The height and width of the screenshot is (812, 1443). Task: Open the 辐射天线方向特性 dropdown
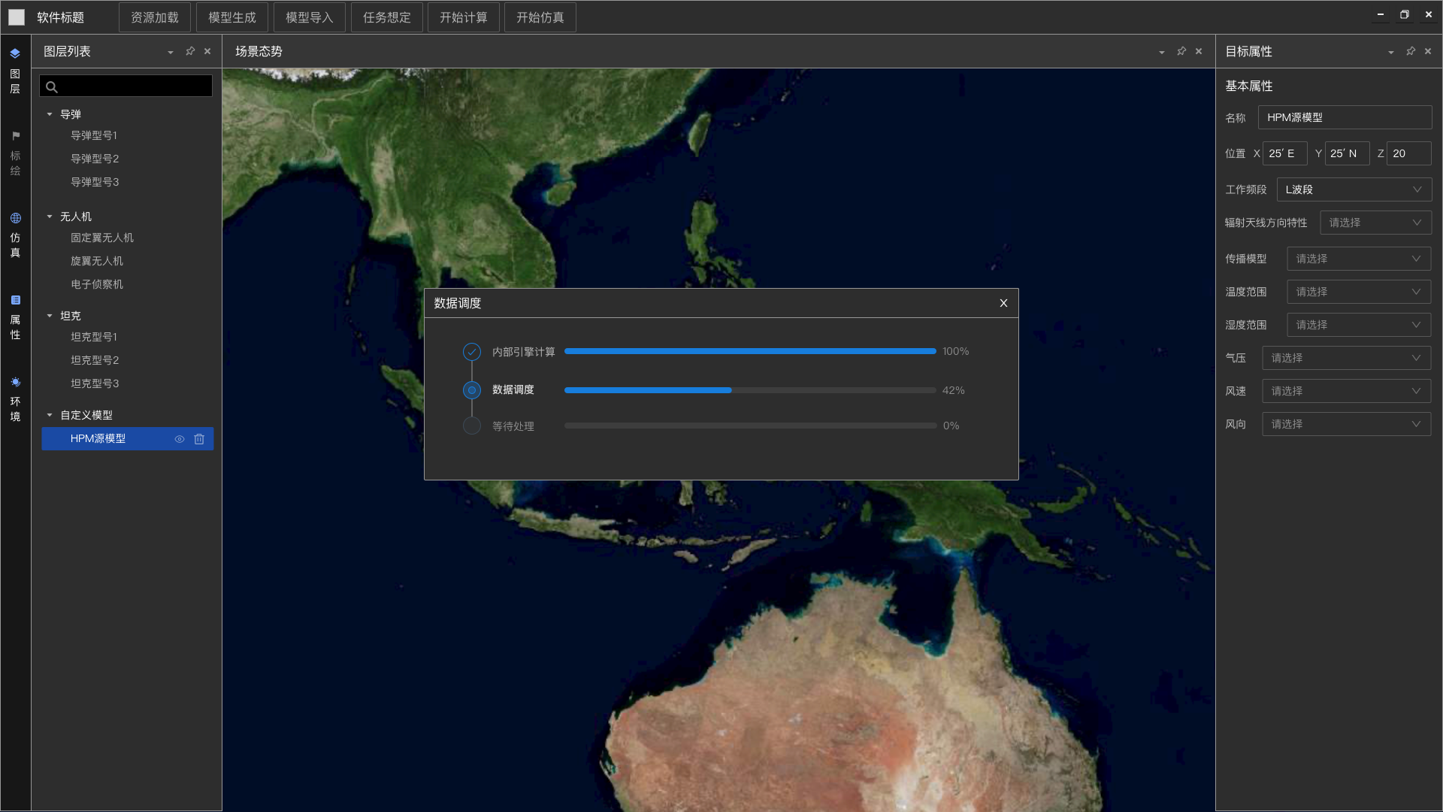coord(1375,223)
